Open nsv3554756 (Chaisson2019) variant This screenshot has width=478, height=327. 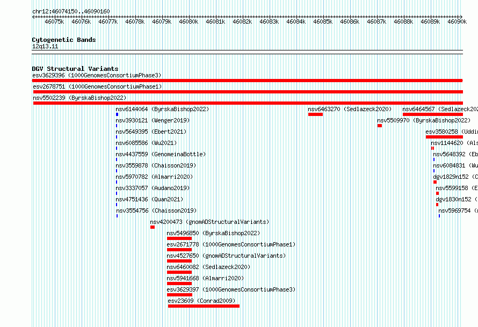coord(156,210)
